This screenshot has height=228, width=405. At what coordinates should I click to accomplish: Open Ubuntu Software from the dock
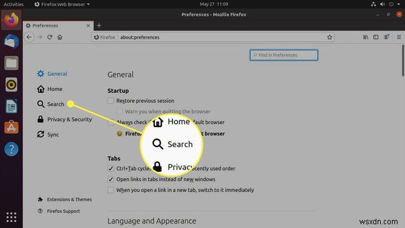pyautogui.click(x=11, y=128)
